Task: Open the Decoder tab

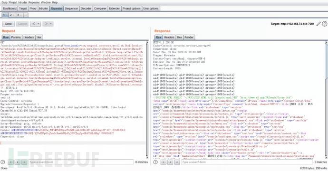Action: click(86, 9)
